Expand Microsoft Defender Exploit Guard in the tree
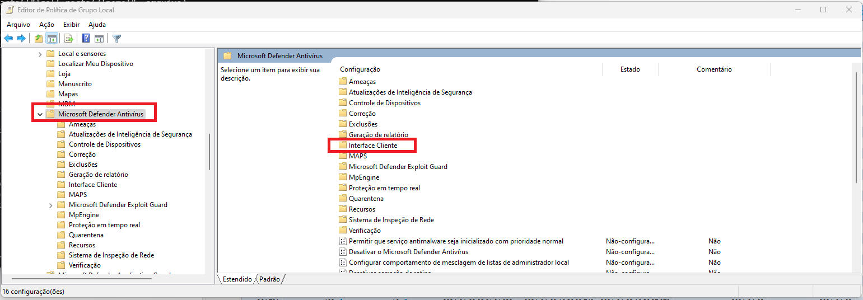The width and height of the screenshot is (863, 300). point(51,205)
